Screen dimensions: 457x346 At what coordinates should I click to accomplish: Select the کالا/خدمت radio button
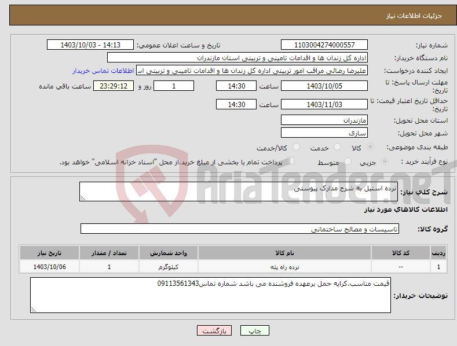coord(296,147)
